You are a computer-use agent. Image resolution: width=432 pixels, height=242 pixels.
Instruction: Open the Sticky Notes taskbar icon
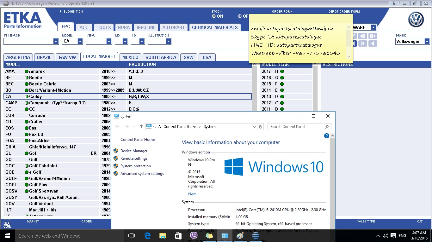(x=209, y=236)
